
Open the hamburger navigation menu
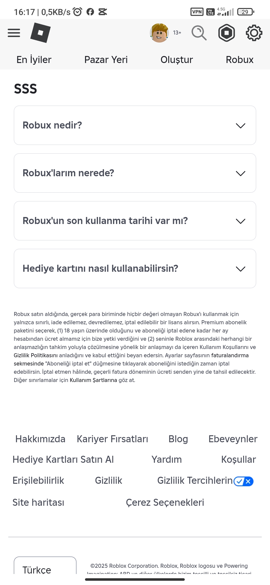14,33
